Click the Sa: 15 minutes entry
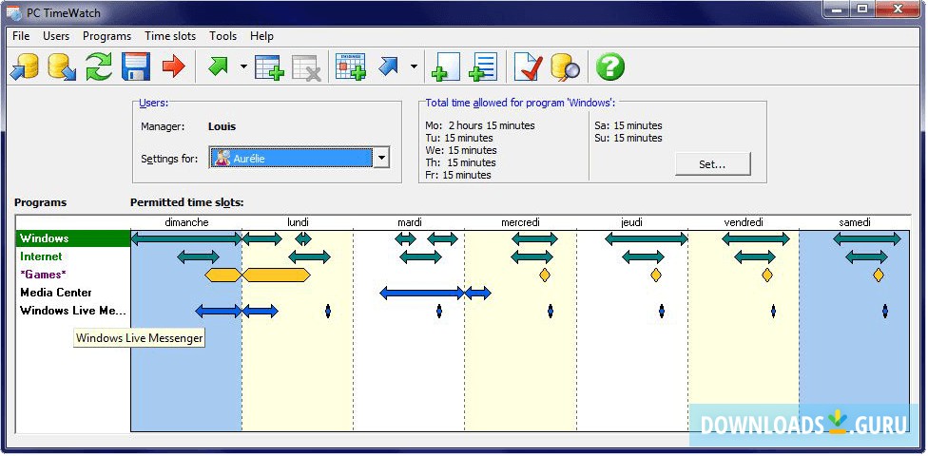The width and height of the screenshot is (928, 456). click(628, 125)
